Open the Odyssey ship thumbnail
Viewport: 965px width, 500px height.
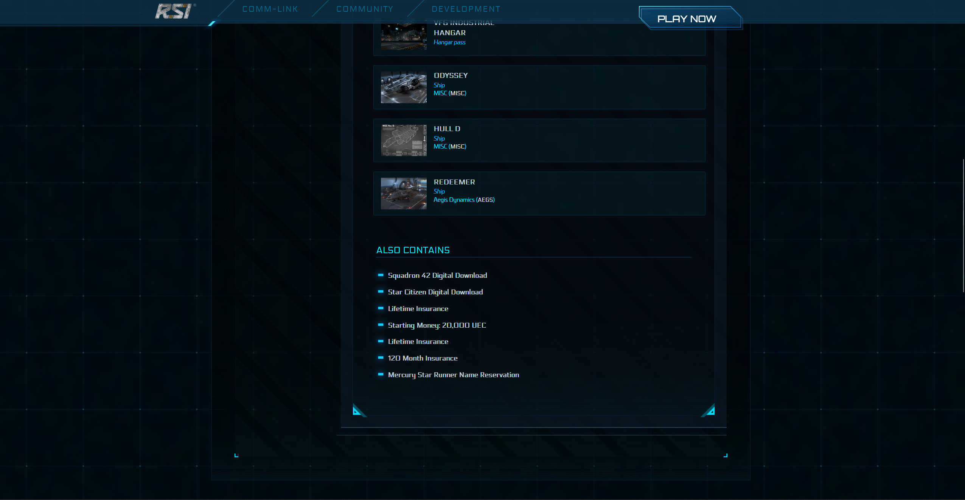pos(403,87)
